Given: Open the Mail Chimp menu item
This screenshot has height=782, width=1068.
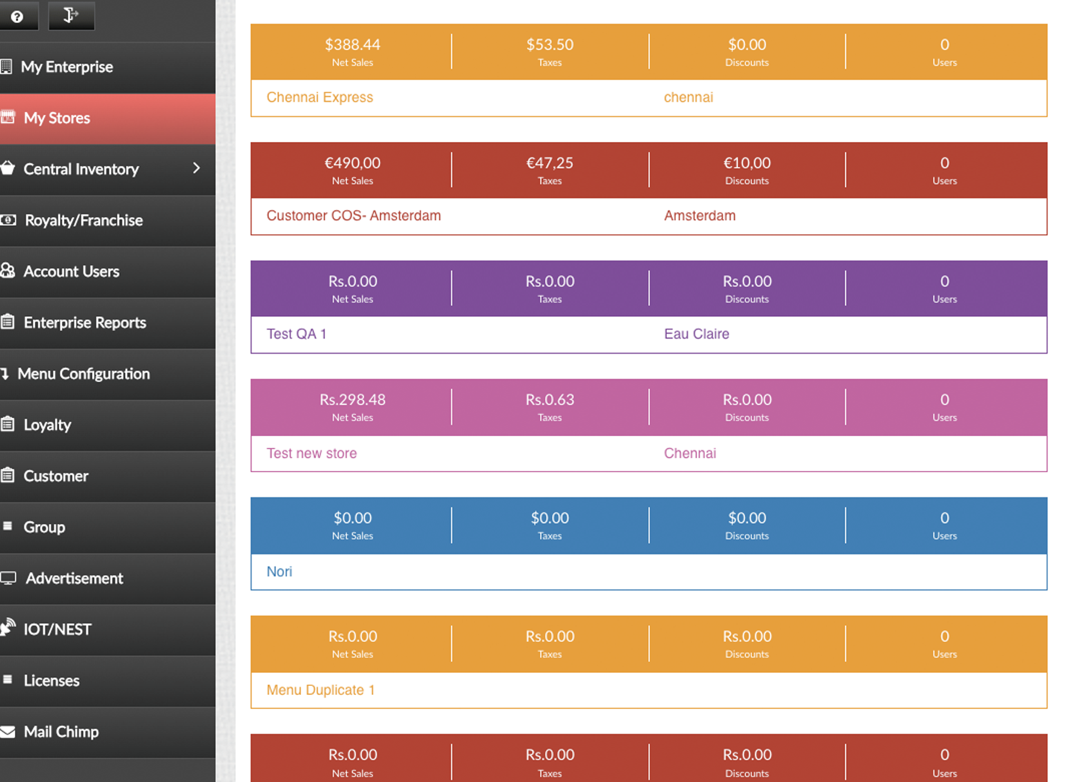Looking at the screenshot, I should click(108, 732).
